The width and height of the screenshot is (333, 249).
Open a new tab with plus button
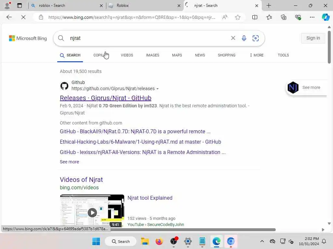269,6
